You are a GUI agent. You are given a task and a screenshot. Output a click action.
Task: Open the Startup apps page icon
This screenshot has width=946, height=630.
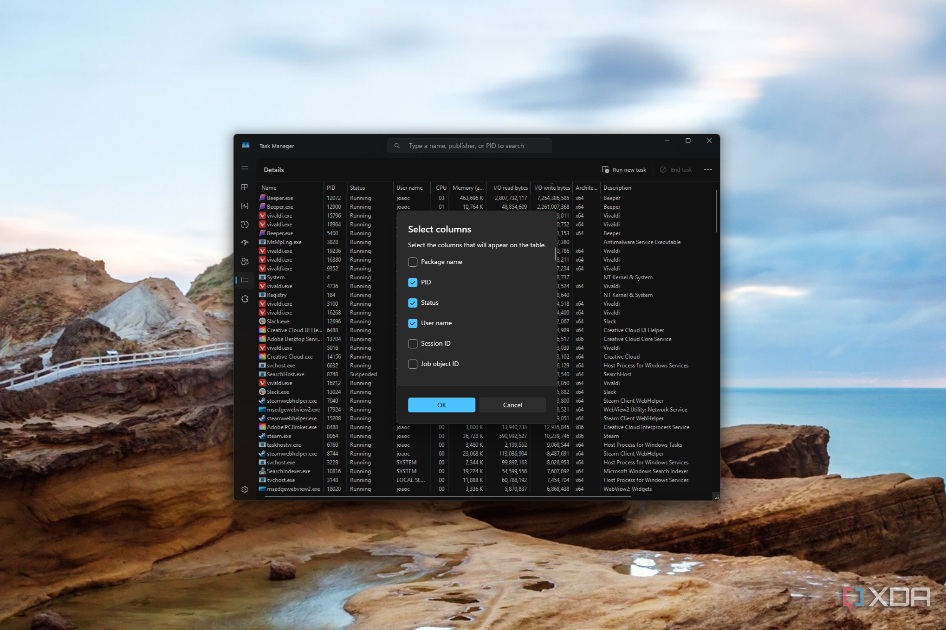[245, 243]
